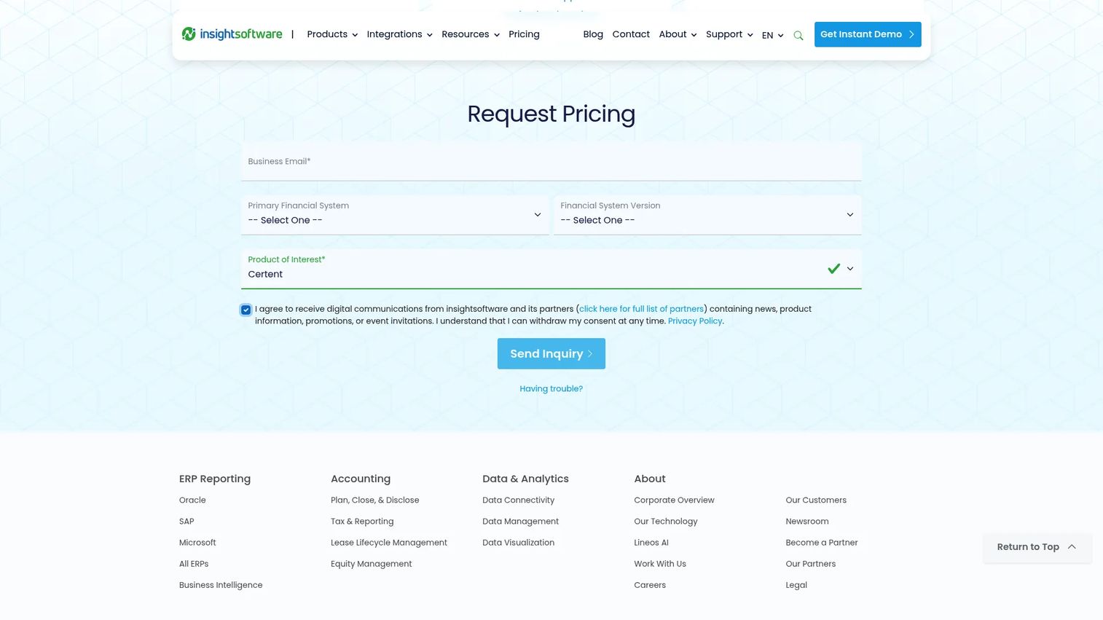
Task: Expand the Products menu
Action: coord(332,34)
